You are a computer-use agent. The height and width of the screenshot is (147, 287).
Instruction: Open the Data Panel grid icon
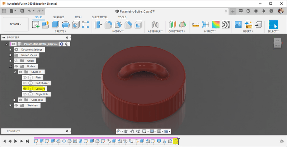tap(4, 11)
